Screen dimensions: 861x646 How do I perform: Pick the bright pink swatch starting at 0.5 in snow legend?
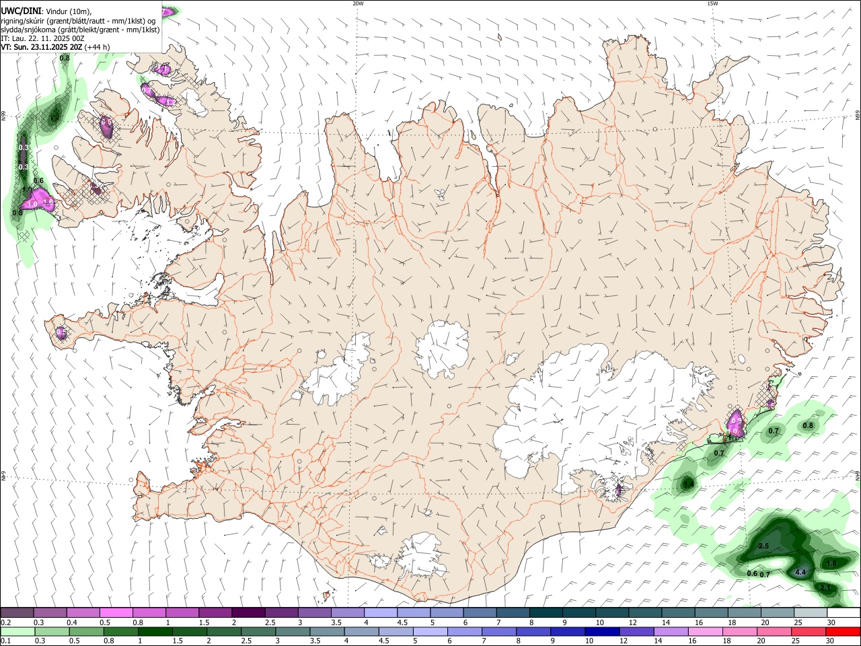(116, 612)
